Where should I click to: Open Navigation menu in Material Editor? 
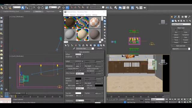80,15
